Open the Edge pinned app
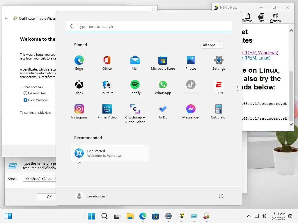Viewport: 298px width, 223px height. pos(79,63)
